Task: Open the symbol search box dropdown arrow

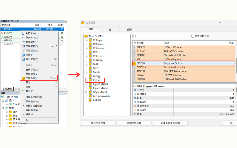Action: (x=188, y=36)
